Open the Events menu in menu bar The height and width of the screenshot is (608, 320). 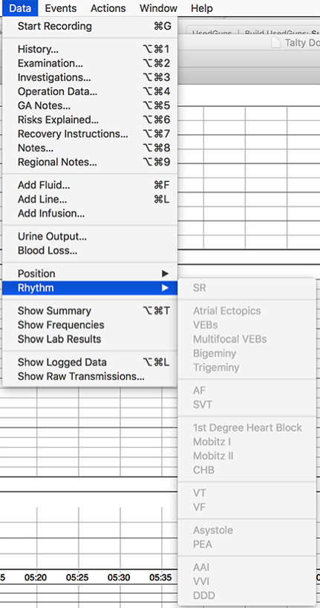coord(60,8)
